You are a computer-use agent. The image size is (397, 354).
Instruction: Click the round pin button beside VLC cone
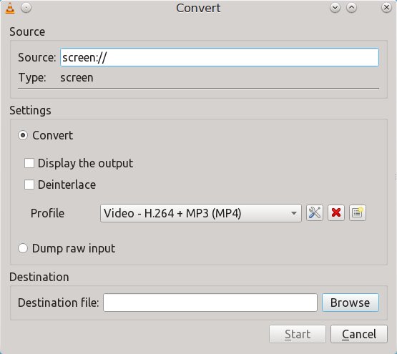point(26,8)
